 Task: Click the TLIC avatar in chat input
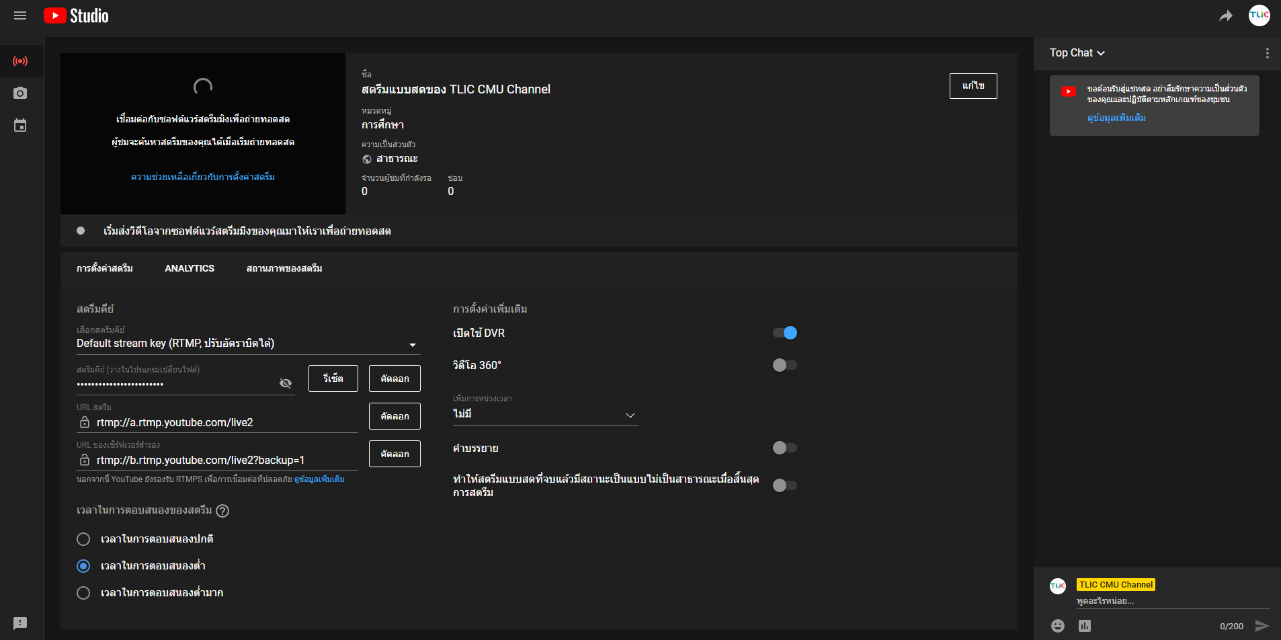coord(1058,586)
